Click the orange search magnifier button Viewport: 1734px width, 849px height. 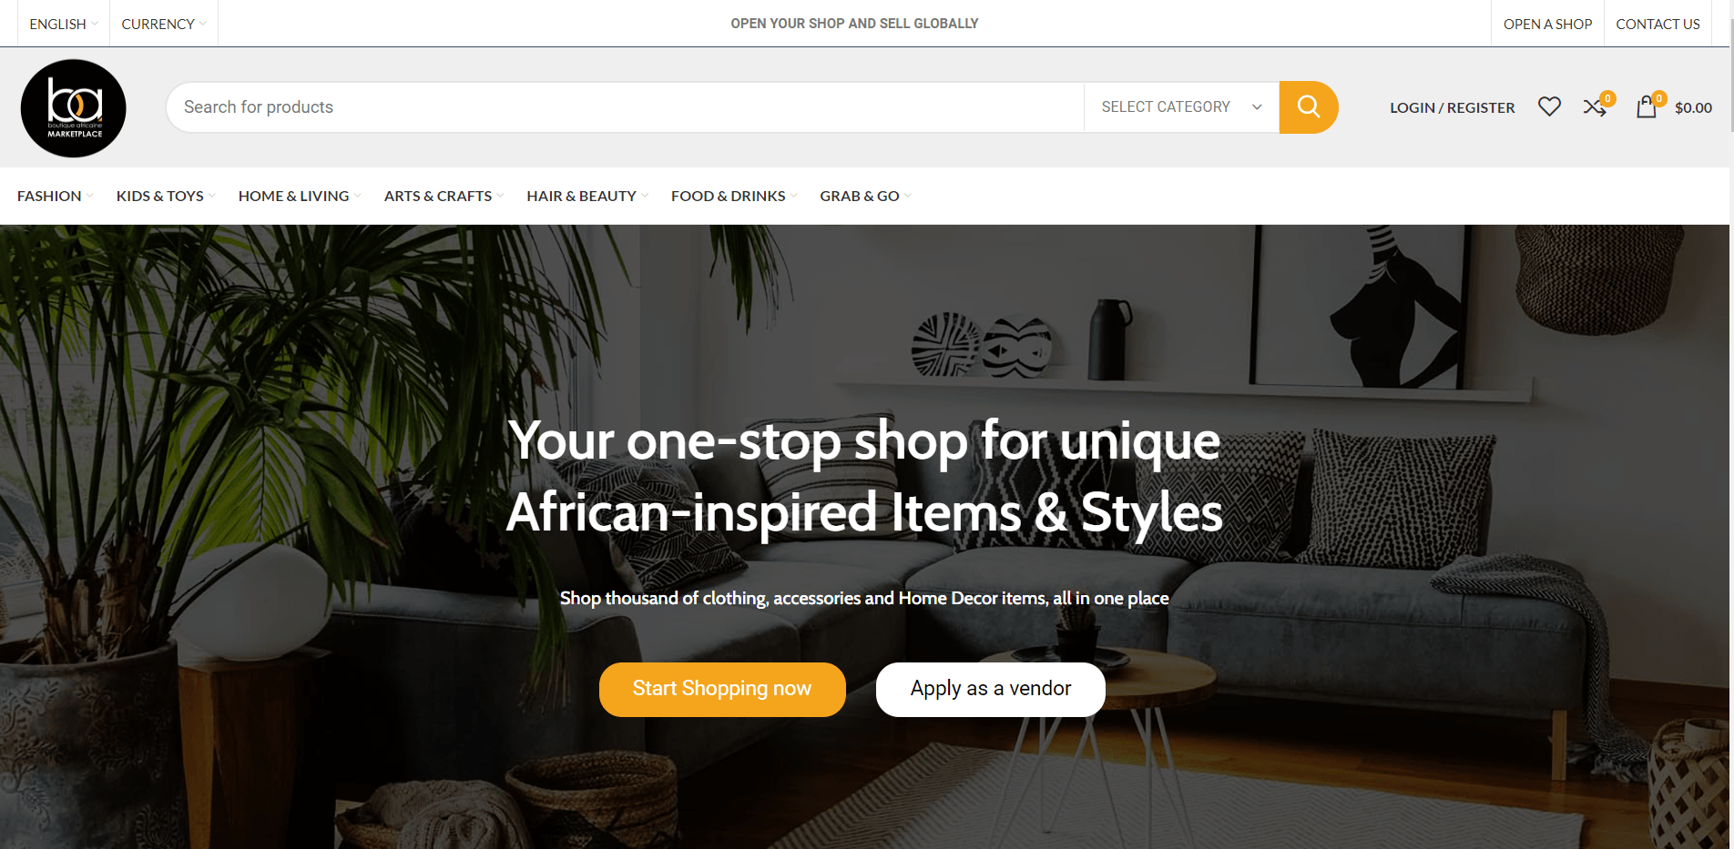pos(1308,107)
